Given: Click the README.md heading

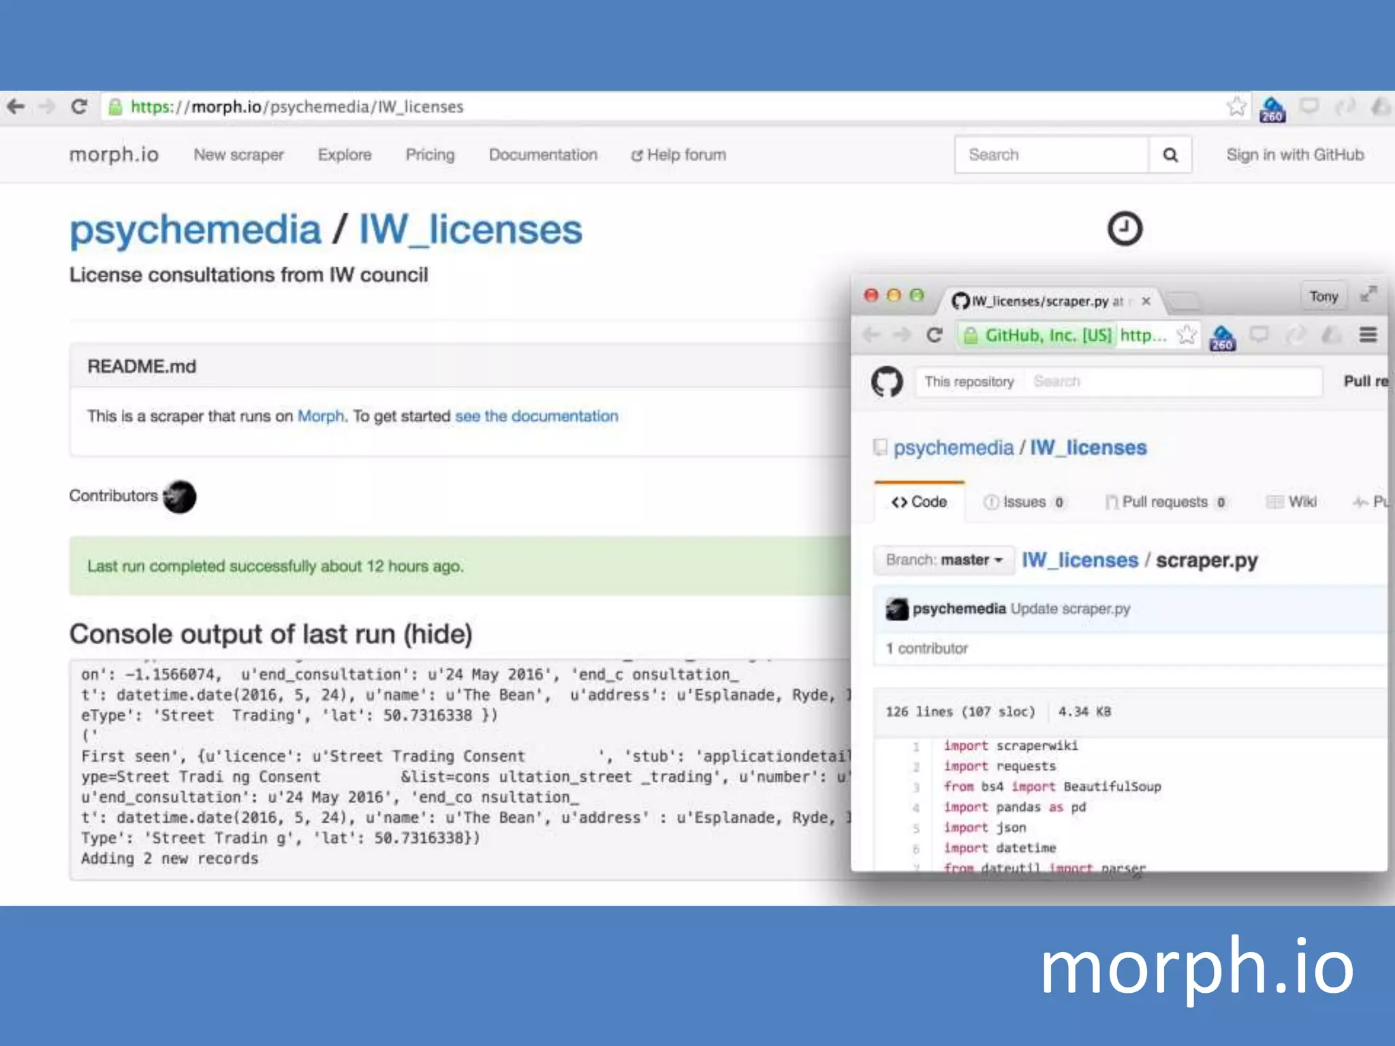Looking at the screenshot, I should (142, 366).
